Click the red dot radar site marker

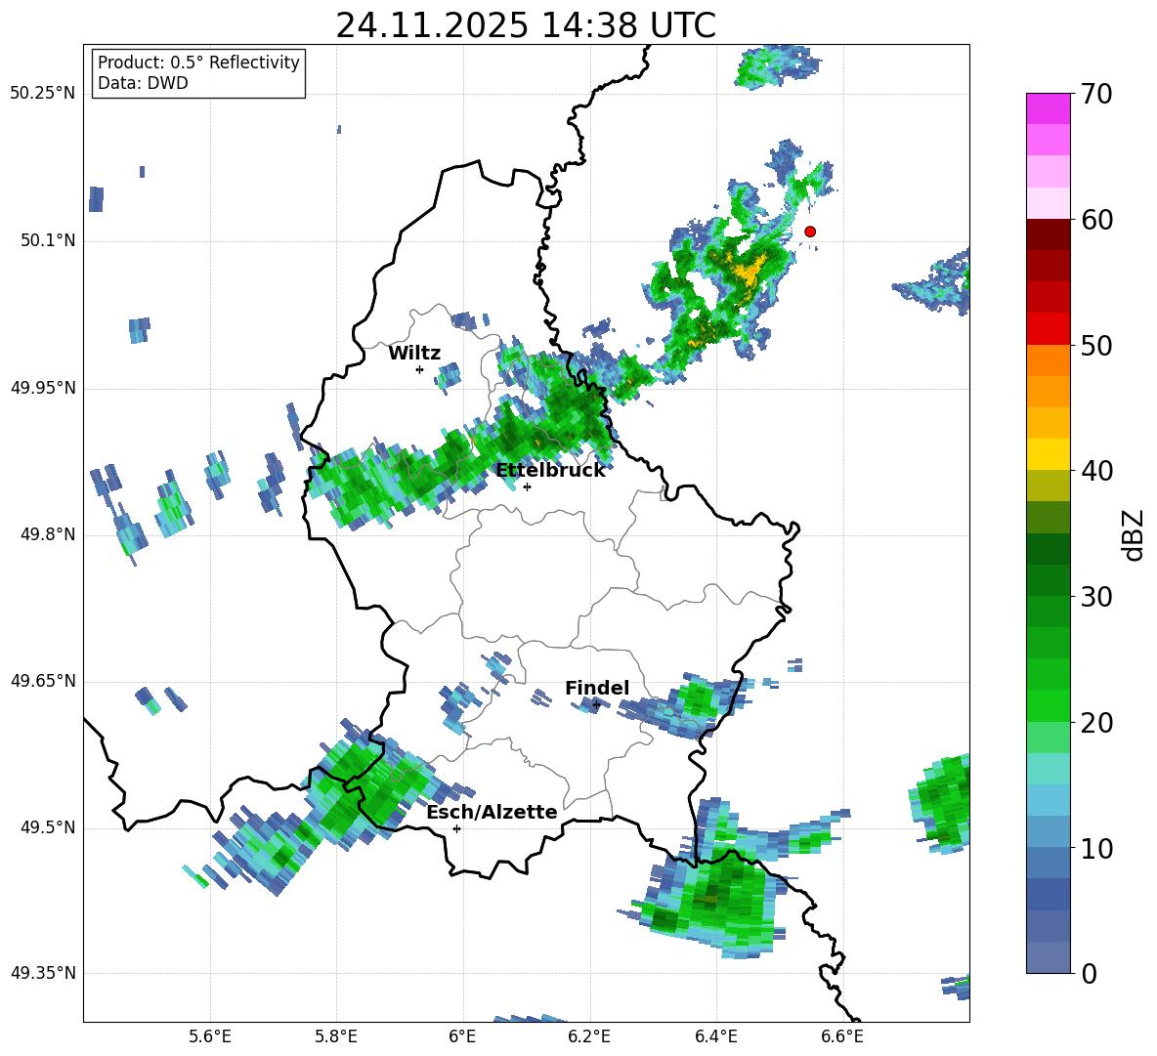[x=809, y=232]
